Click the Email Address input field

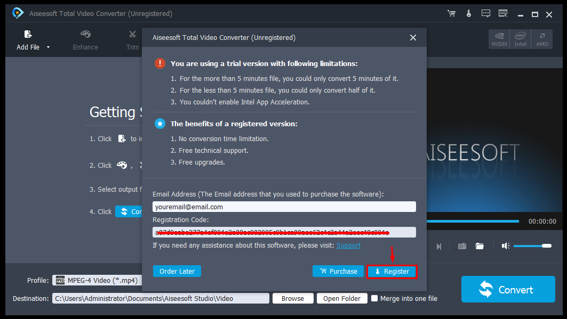click(284, 207)
